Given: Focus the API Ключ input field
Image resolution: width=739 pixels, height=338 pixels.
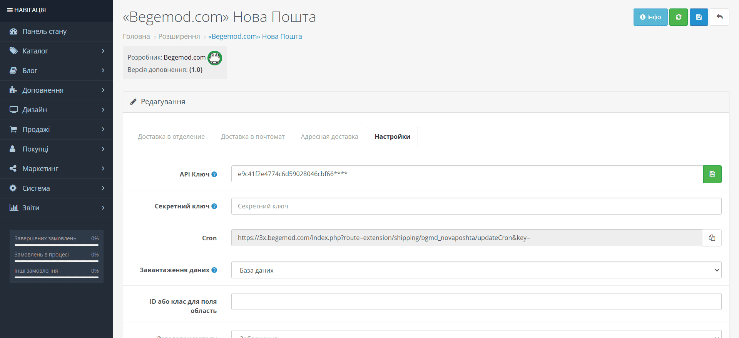Looking at the screenshot, I should click(x=467, y=174).
